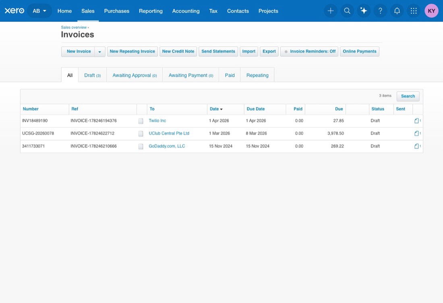
Task: Follow the Sales overview breadcrumb link
Action: pos(74,27)
